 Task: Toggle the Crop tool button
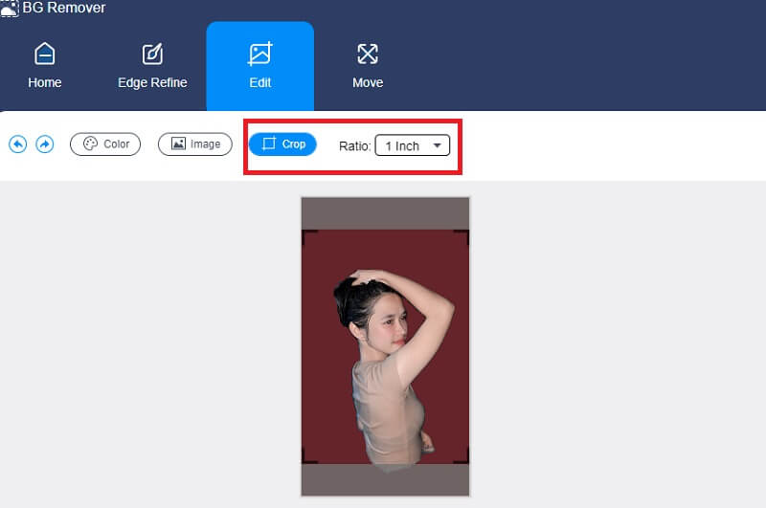[x=282, y=144]
